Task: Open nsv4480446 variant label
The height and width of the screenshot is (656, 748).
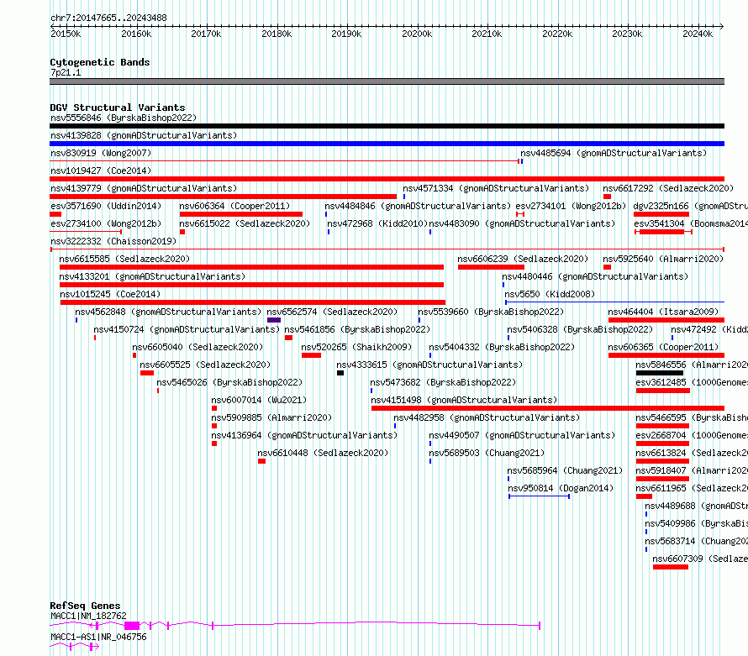Action: 595,276
